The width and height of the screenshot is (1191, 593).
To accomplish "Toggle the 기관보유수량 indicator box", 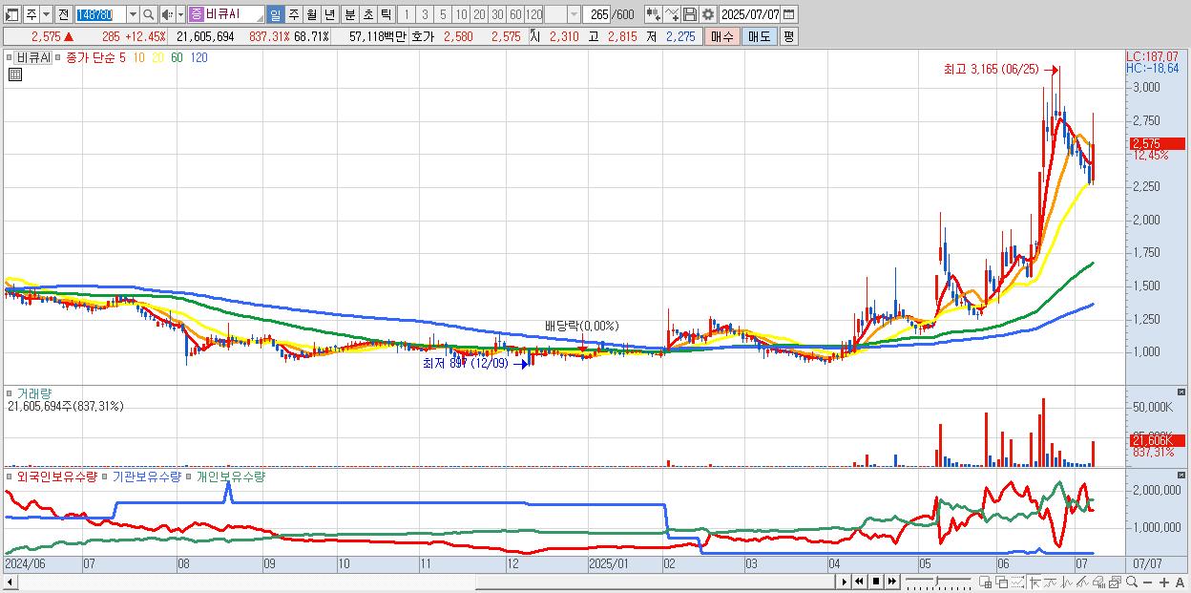I will click(106, 476).
